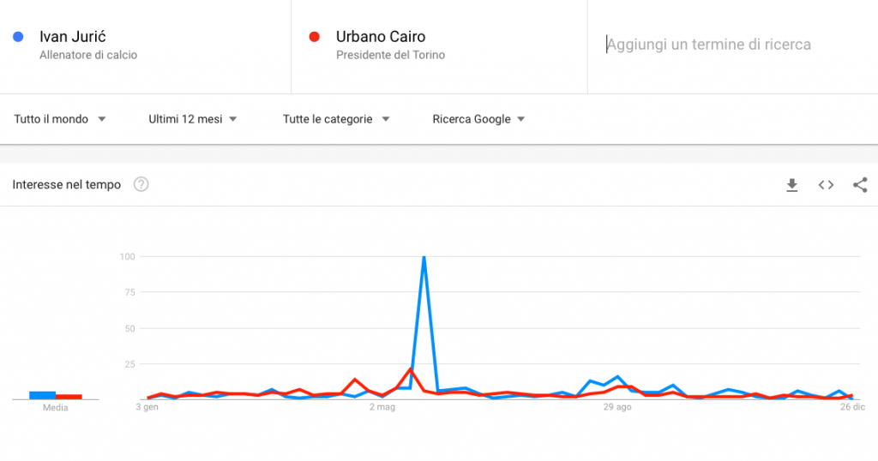Select the Ivan Jurić search term card
Viewport: 878px width, 461px height.
click(x=145, y=46)
